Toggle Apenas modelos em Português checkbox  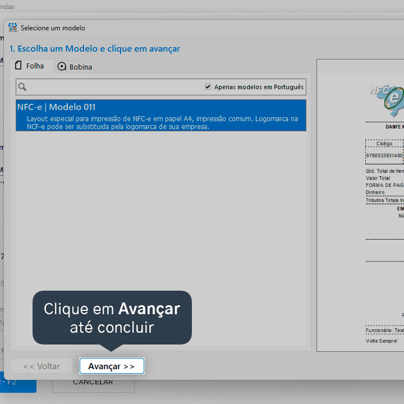pyautogui.click(x=208, y=87)
